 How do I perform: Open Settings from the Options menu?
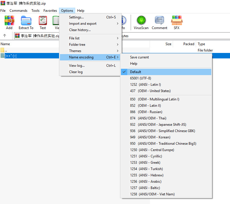click(76, 17)
